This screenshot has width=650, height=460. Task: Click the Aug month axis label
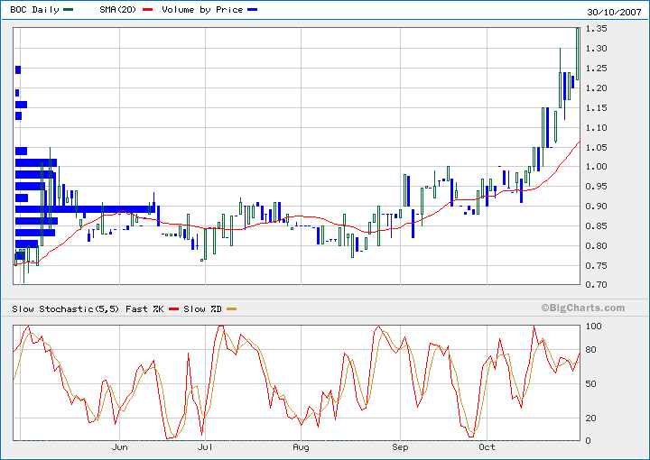pos(301,447)
